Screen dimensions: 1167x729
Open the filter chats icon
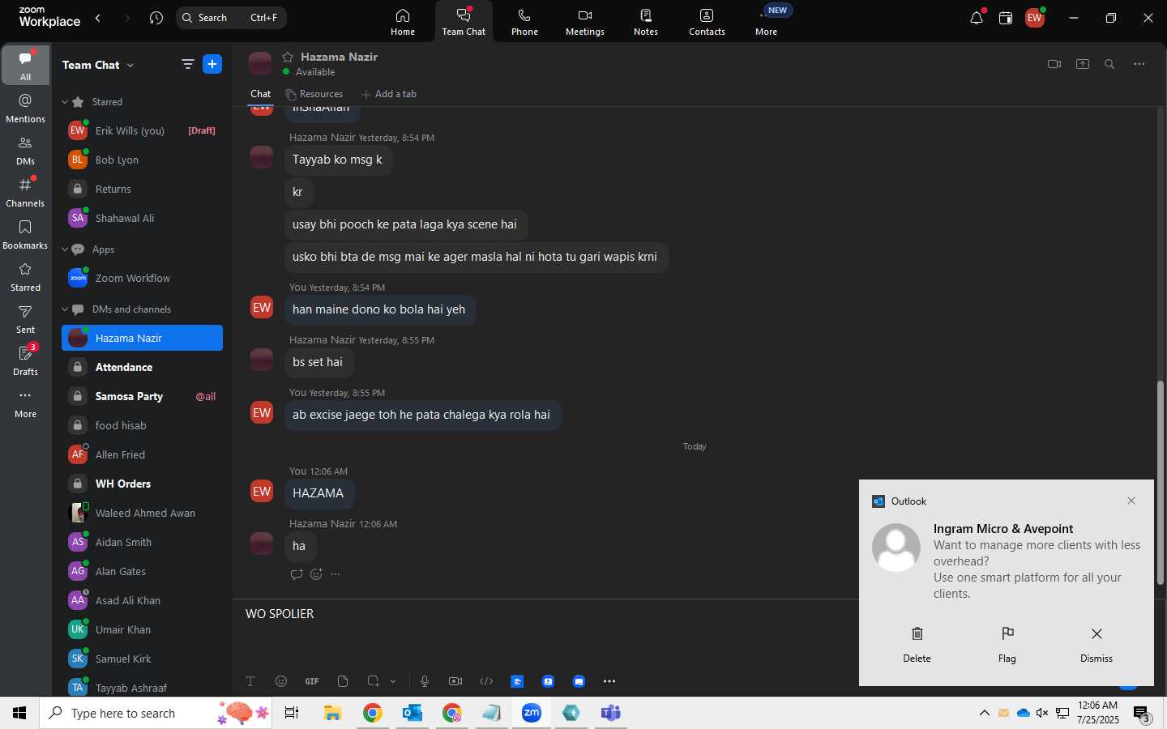[188, 64]
